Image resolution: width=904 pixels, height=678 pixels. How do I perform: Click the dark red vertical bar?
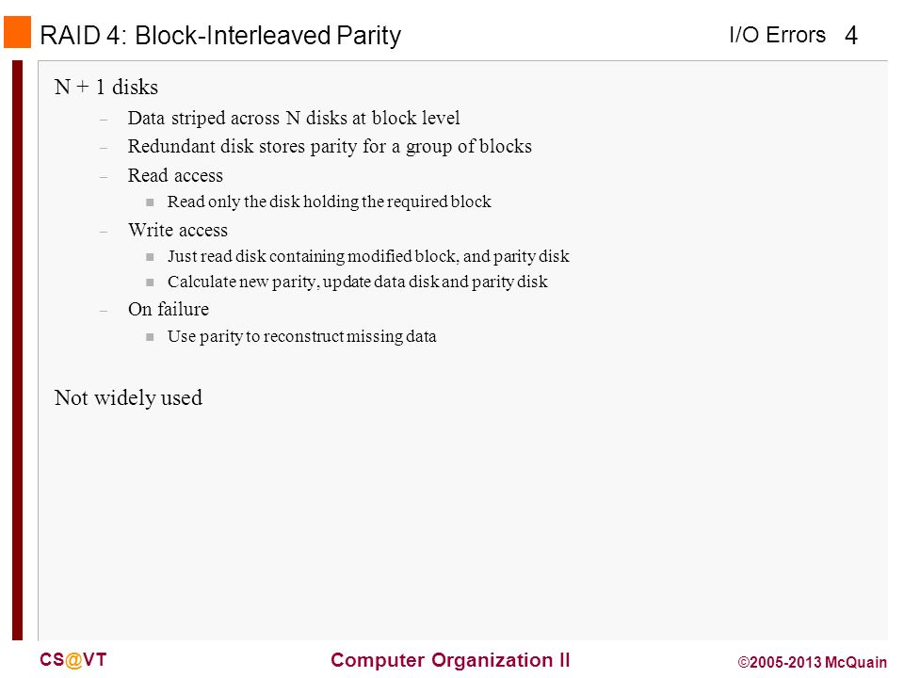[17, 350]
